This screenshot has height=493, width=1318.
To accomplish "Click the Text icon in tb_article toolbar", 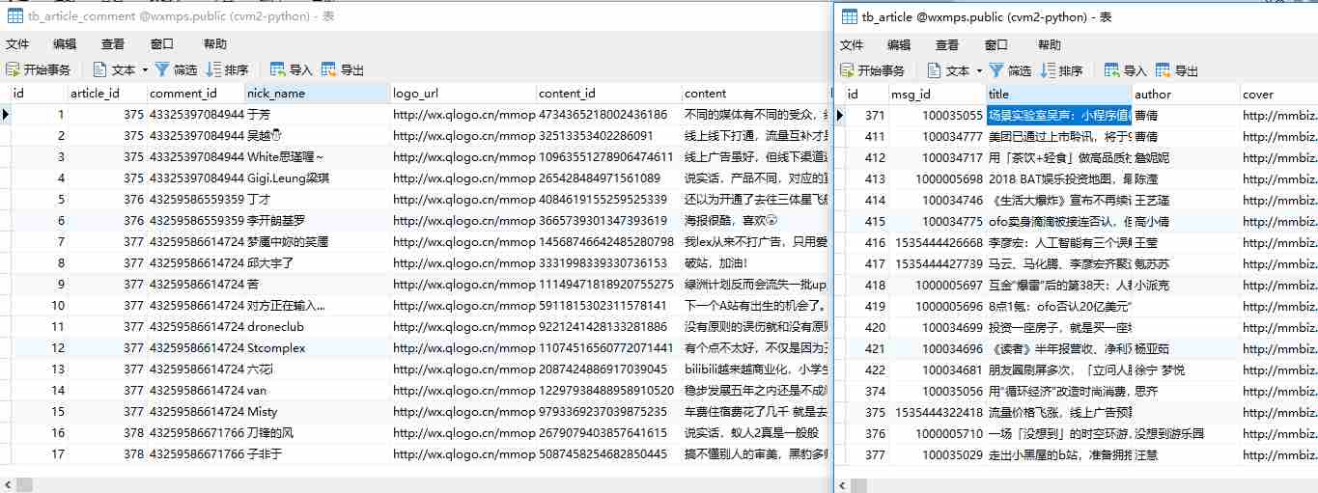I will tap(934, 70).
